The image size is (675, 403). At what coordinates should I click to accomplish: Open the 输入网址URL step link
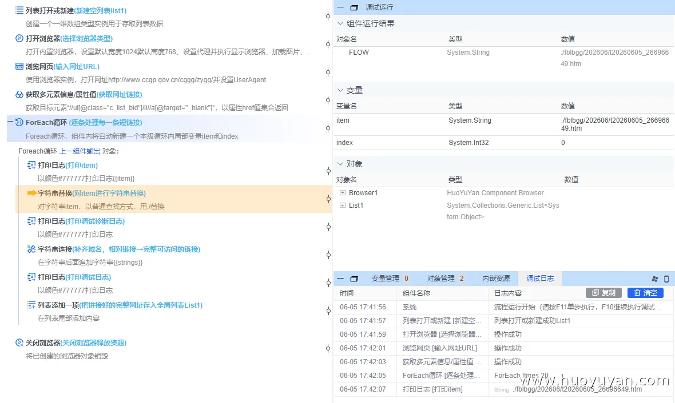click(77, 66)
